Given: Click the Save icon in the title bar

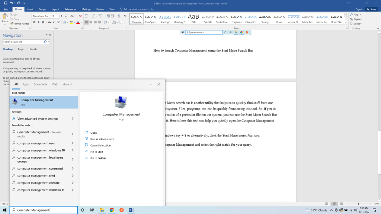Looking at the screenshot, I should (x=5, y=3).
